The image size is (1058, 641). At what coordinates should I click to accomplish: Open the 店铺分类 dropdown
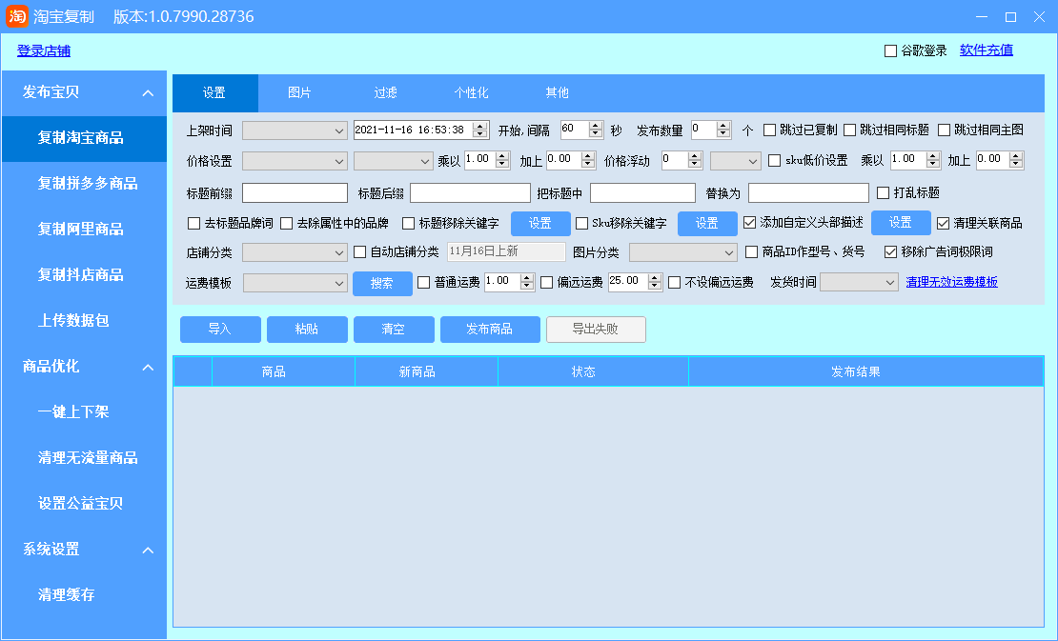(295, 252)
